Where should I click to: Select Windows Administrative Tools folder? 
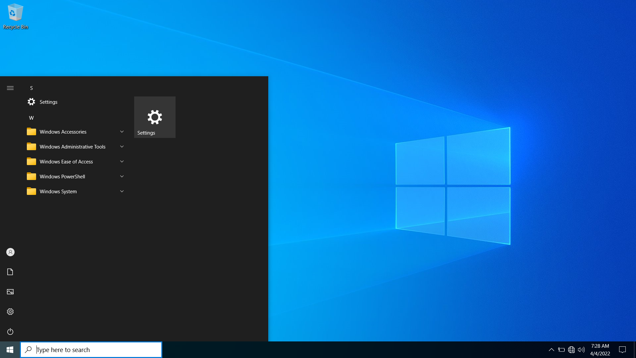point(72,147)
